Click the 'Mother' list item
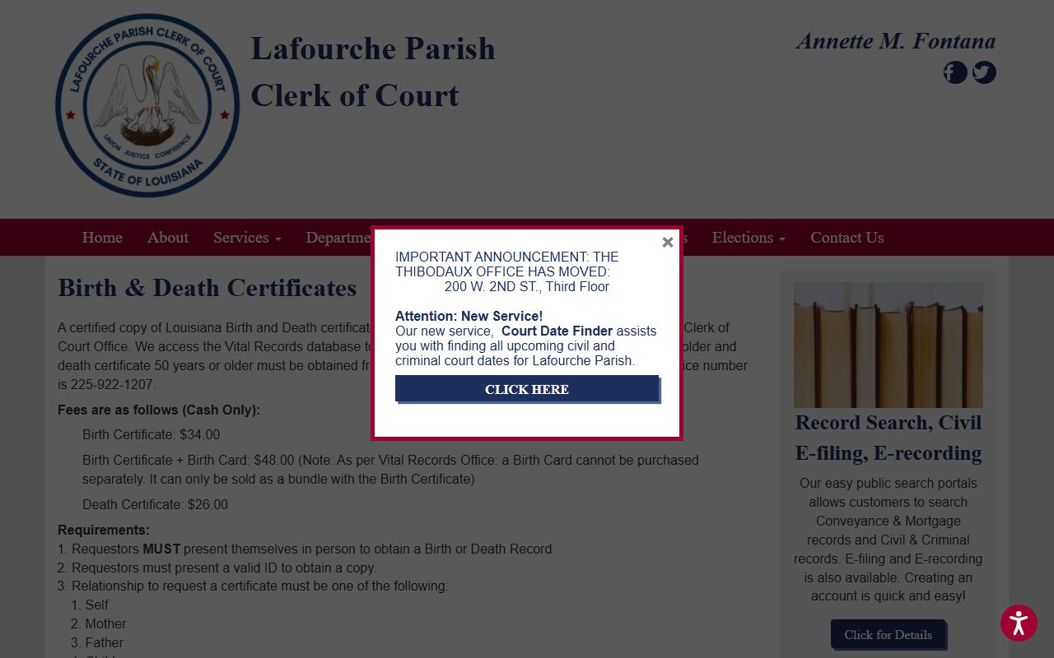 click(x=105, y=623)
